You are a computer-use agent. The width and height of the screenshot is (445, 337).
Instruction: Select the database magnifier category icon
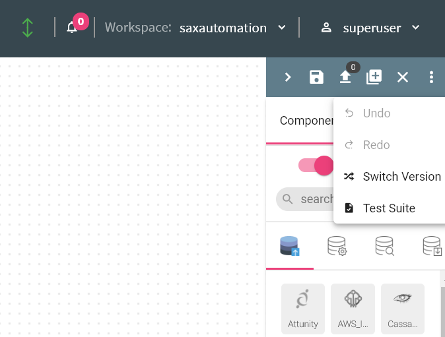pyautogui.click(x=384, y=246)
